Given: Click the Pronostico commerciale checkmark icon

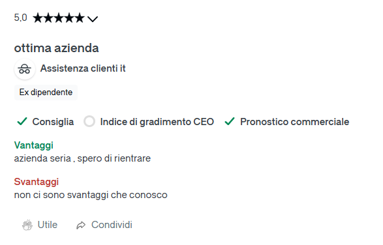Looking at the screenshot, I should tap(230, 121).
